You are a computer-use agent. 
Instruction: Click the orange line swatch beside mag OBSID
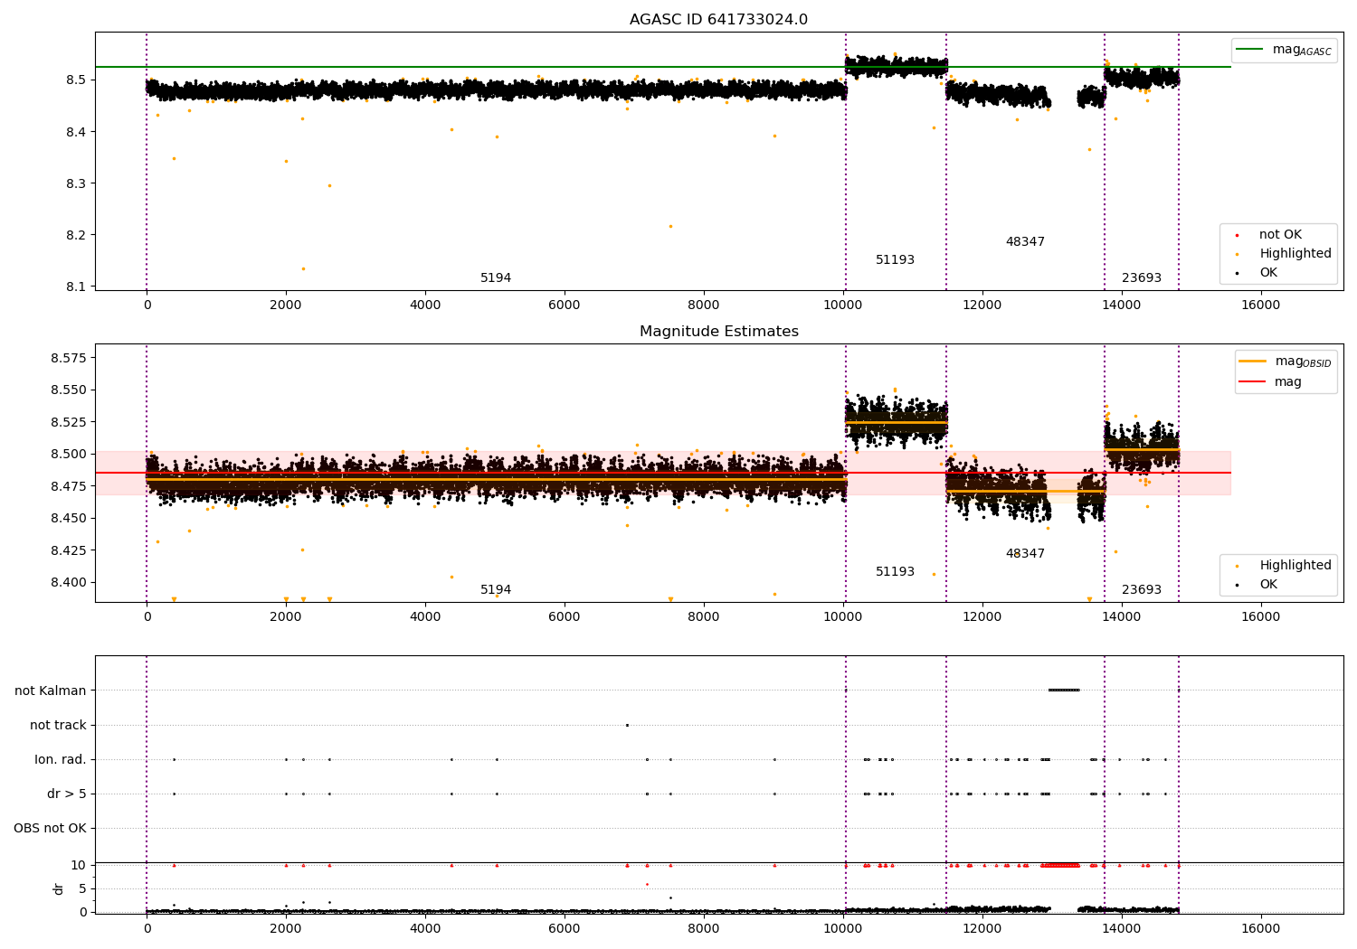pos(1252,362)
